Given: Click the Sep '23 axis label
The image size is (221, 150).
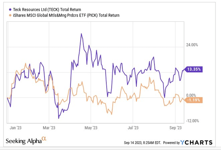Looking at the screenshot, I should click(175, 127).
